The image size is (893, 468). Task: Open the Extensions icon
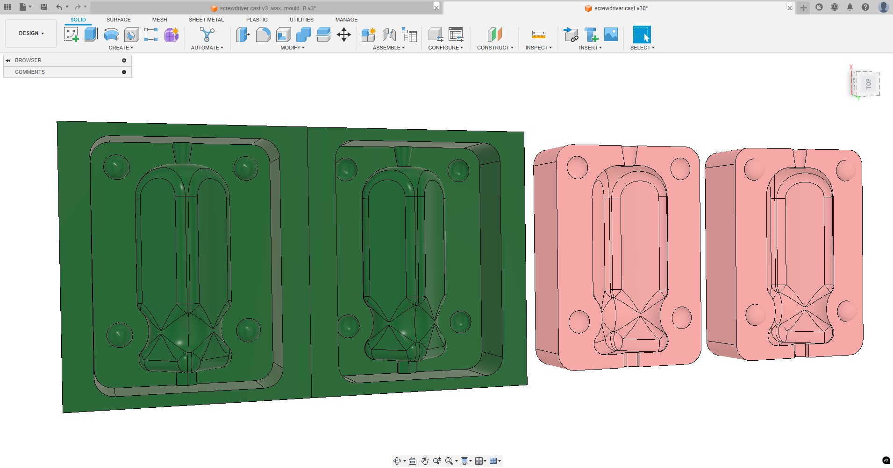pyautogui.click(x=819, y=7)
